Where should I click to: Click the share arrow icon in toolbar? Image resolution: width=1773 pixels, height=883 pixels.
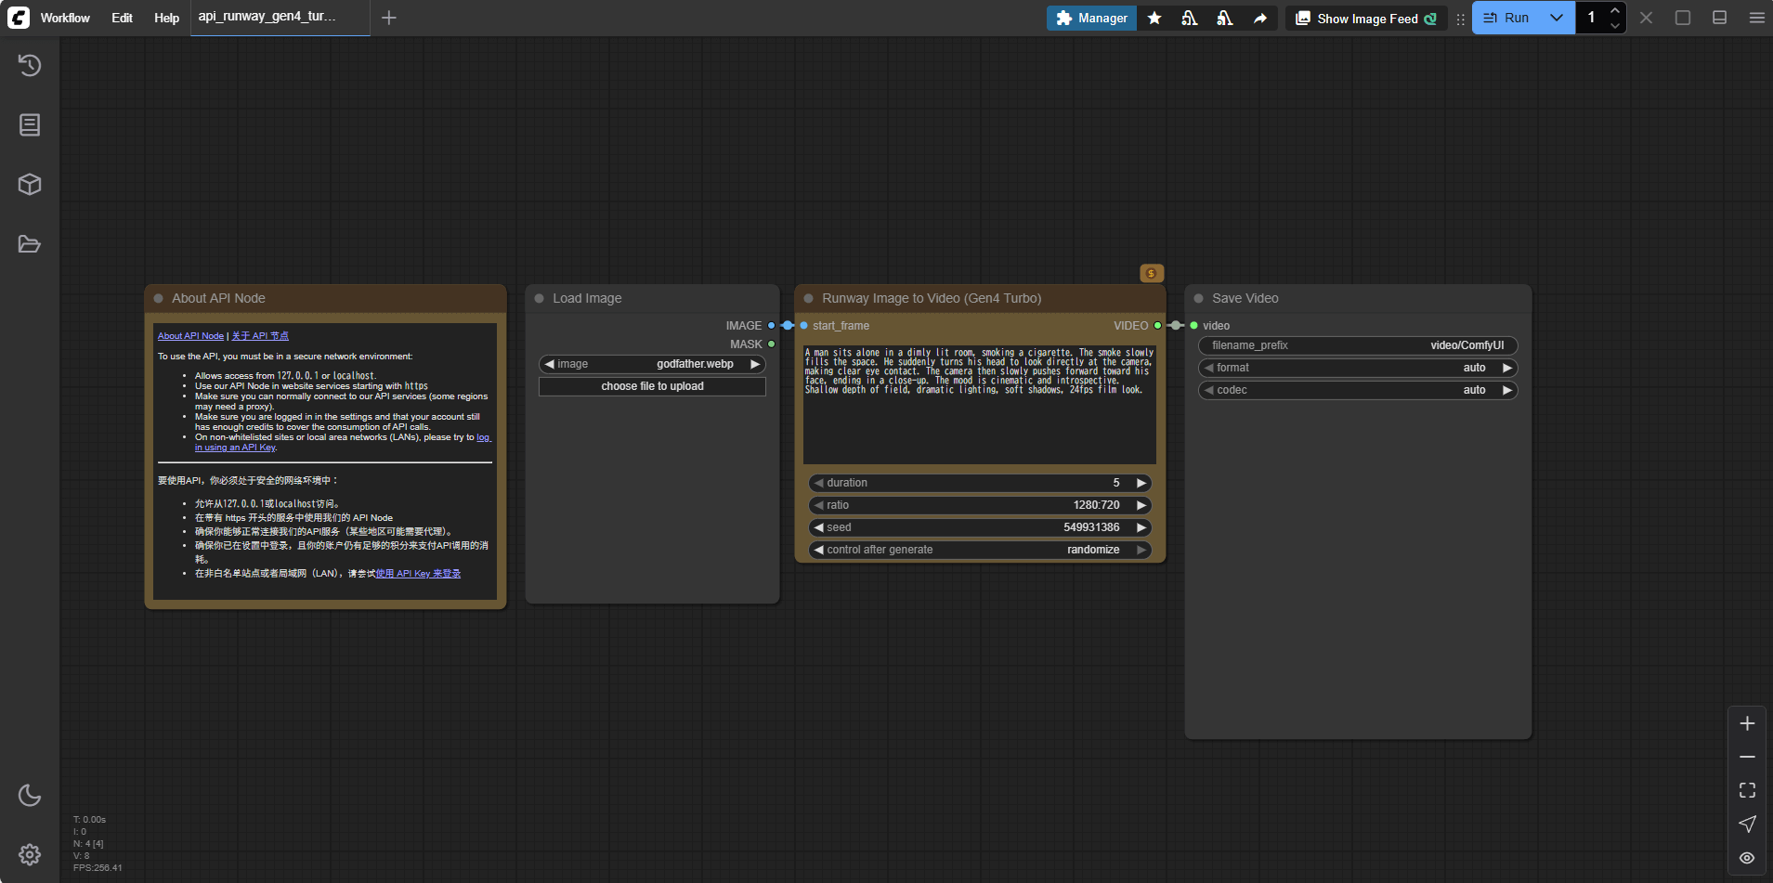click(x=1259, y=18)
